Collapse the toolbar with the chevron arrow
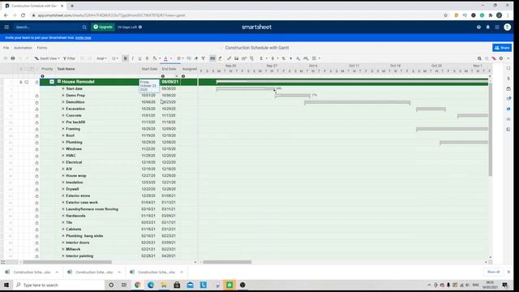519x292 pixels. pos(508,58)
